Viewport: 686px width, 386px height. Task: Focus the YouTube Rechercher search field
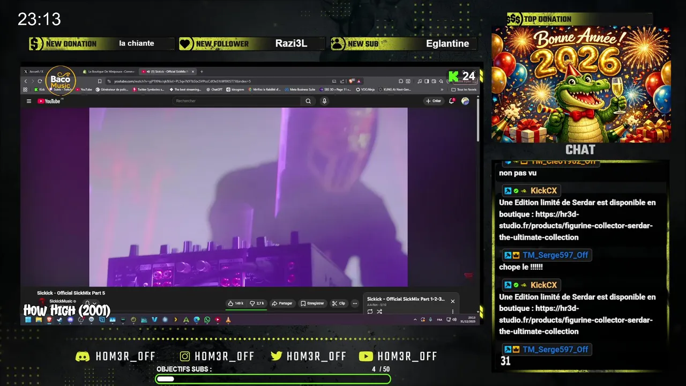coord(236,101)
